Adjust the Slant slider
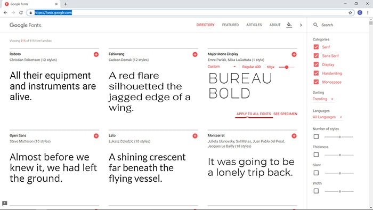Screen dimensions: 373x210 tap(339, 173)
